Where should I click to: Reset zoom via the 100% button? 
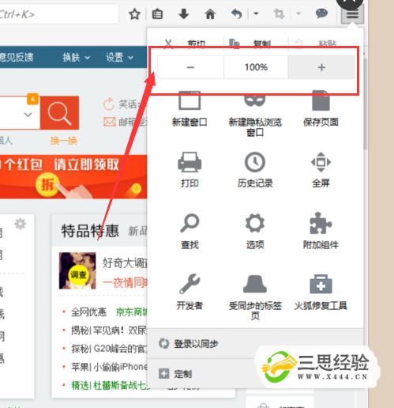coord(256,67)
